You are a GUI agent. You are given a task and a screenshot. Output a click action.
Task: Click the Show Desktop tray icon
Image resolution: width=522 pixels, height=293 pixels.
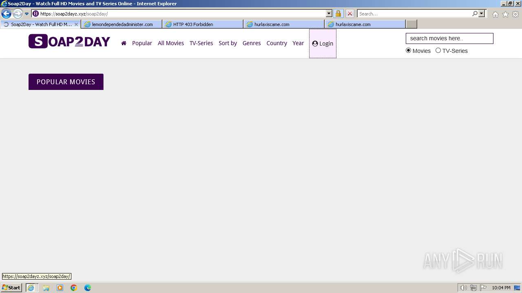pos(518,288)
